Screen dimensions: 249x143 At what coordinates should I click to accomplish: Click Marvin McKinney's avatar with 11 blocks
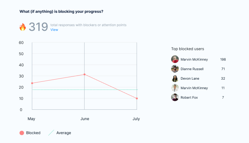pyautogui.click(x=175, y=88)
